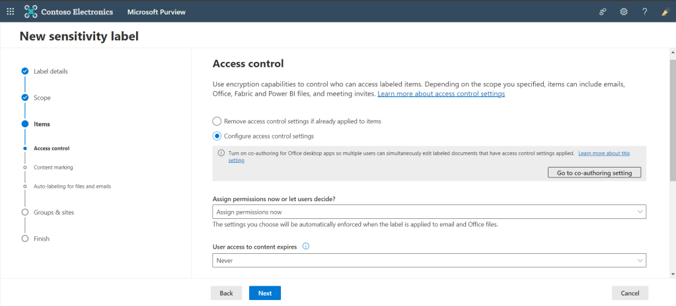This screenshot has width=676, height=306.
Task: Expand the User access expires Never dropdown
Action: [430, 260]
